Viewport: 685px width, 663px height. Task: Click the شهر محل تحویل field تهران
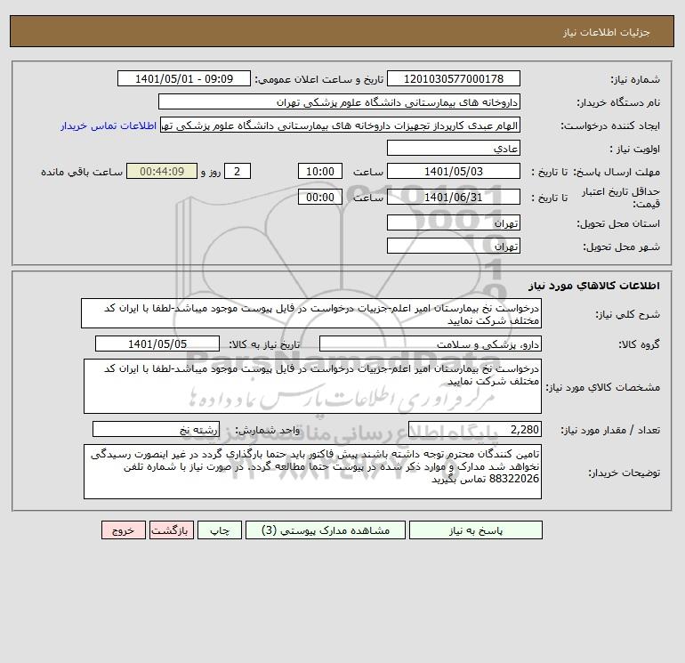[x=454, y=246]
